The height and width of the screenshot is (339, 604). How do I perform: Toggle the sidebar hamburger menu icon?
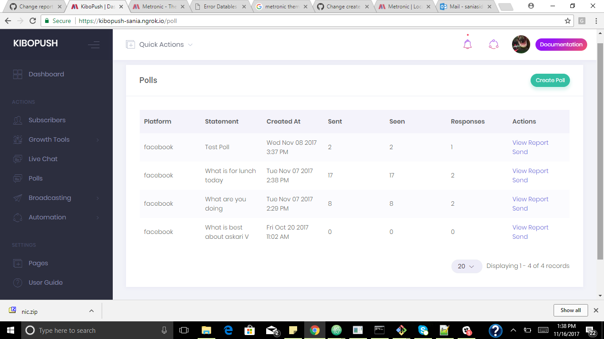click(x=94, y=45)
